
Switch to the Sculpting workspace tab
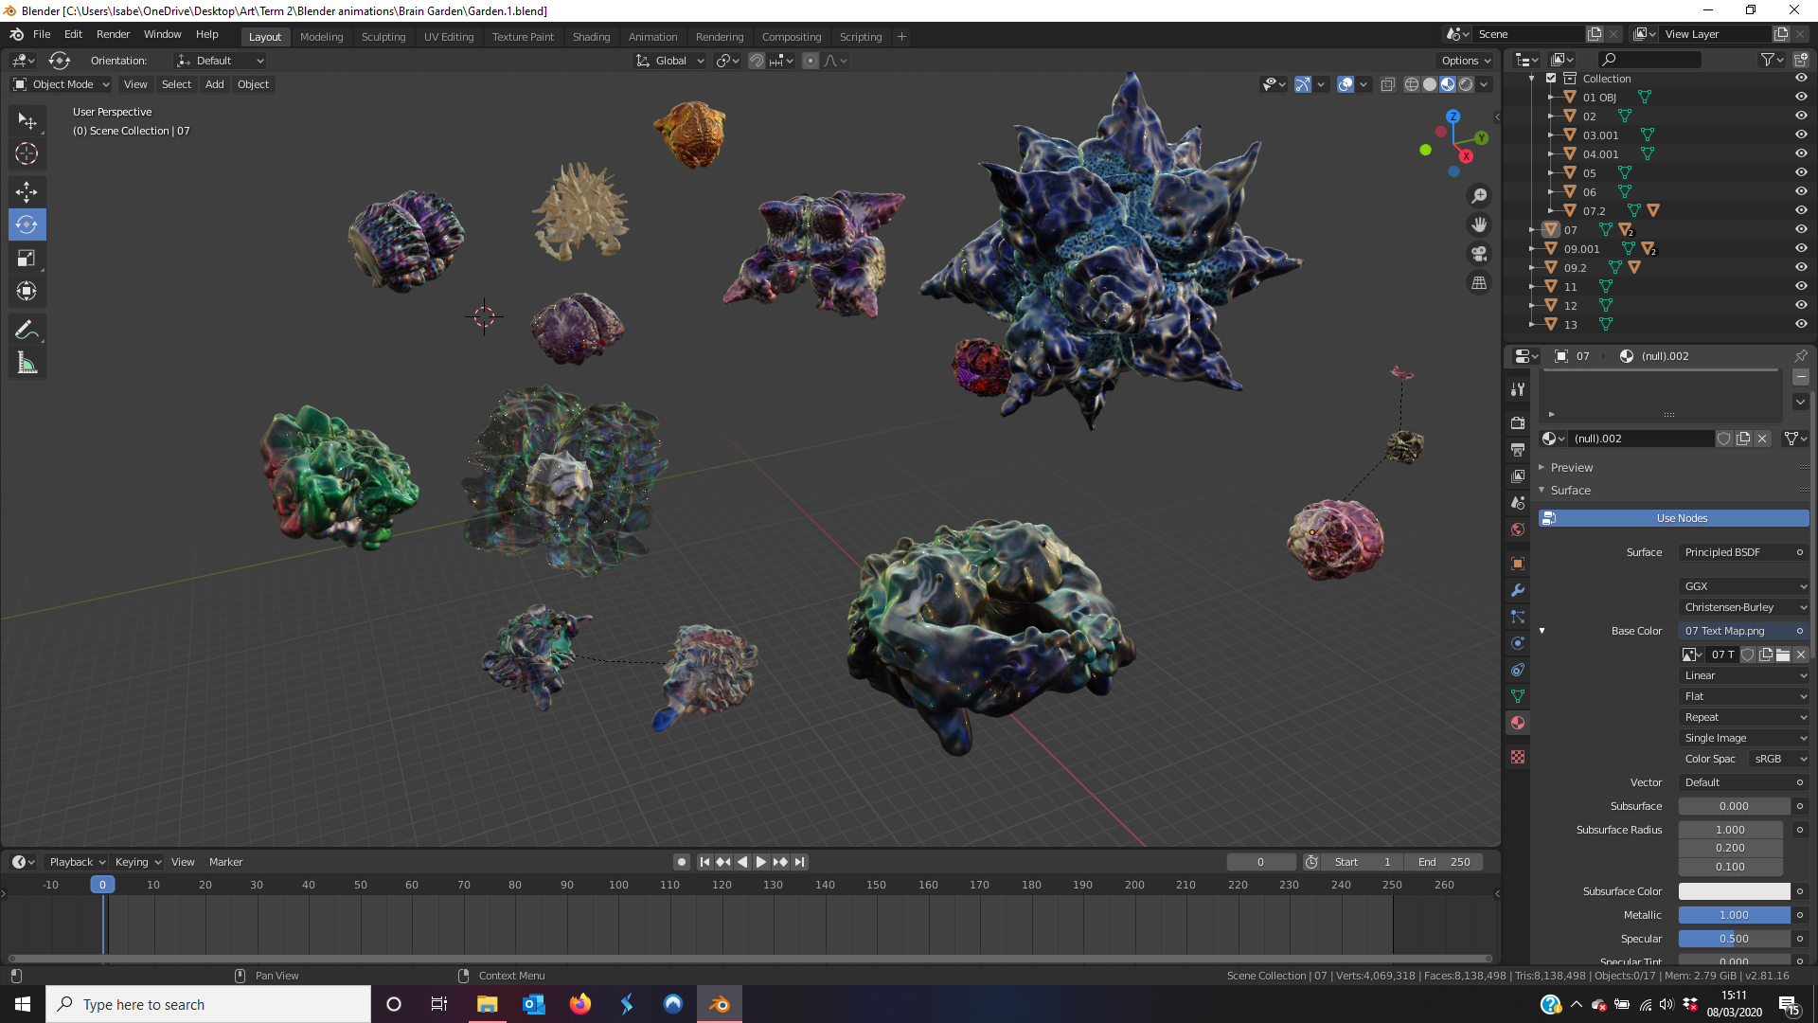click(383, 37)
